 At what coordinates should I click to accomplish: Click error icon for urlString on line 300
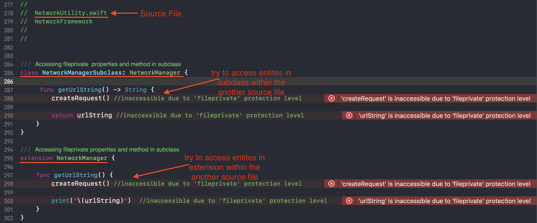(349, 201)
